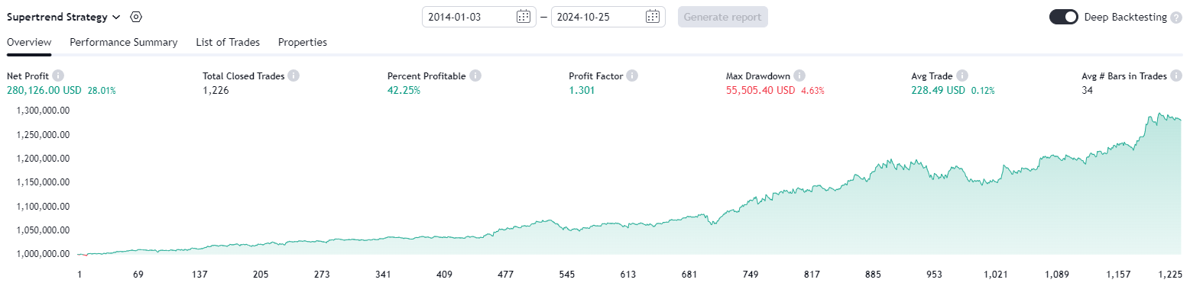
Task: Open the List of Trades tab
Action: click(228, 43)
